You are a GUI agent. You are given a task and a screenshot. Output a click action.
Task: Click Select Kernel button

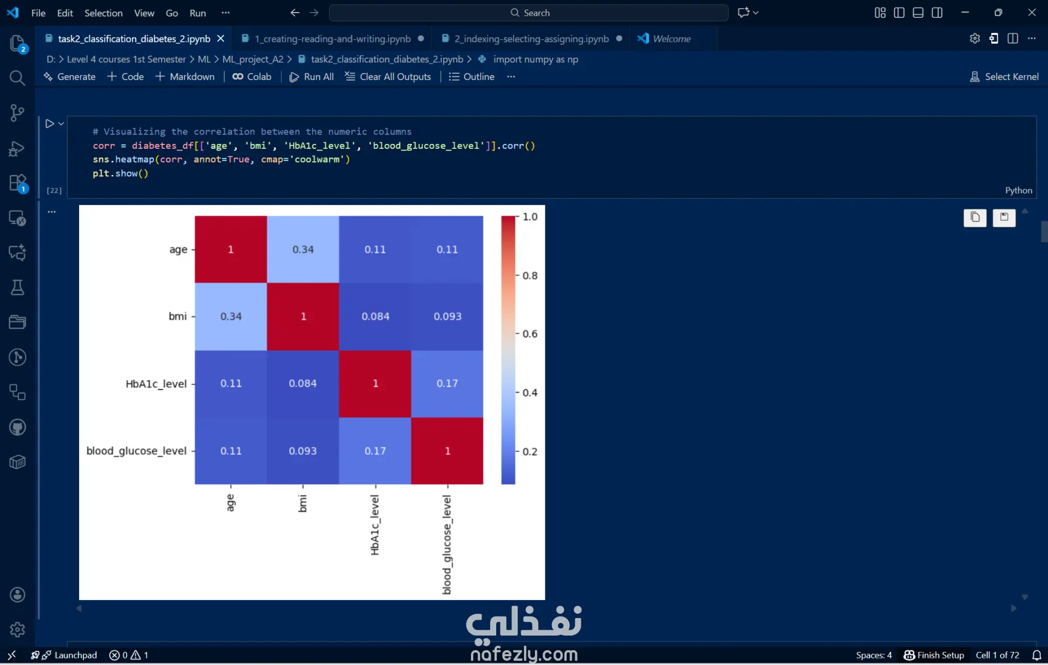(1004, 77)
